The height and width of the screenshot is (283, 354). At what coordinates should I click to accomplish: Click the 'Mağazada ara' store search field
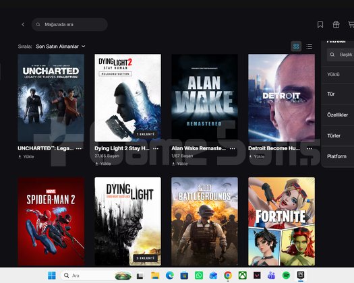69,24
